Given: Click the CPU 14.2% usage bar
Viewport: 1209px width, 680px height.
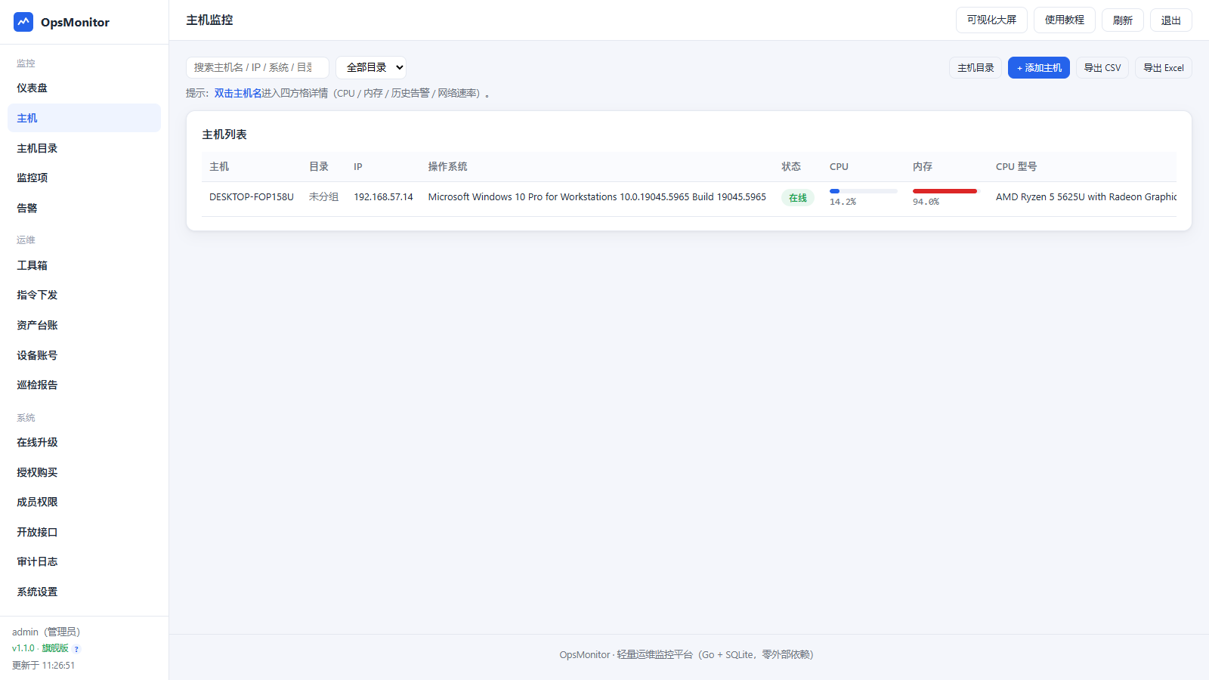Looking at the screenshot, I should tap(864, 191).
